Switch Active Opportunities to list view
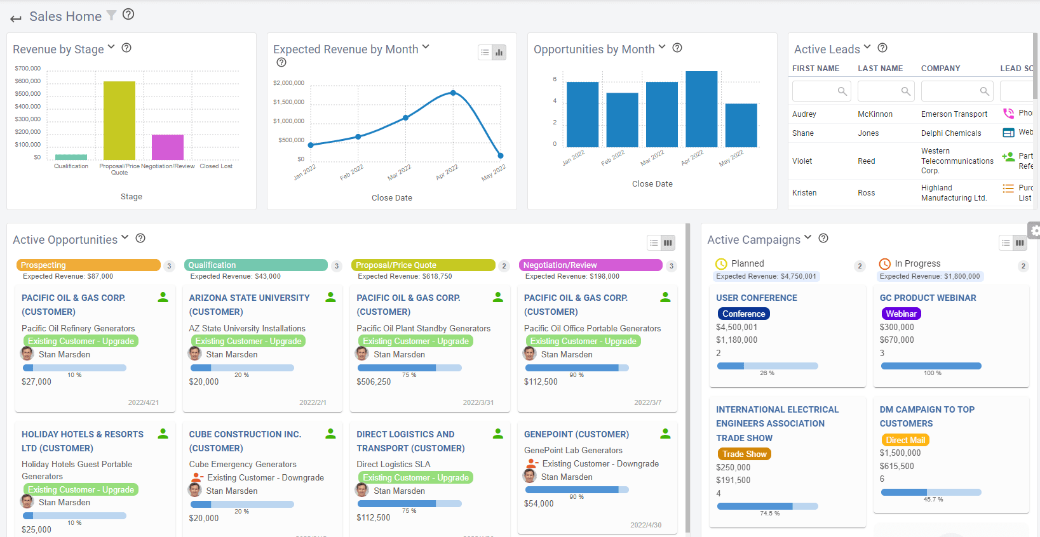 point(654,242)
